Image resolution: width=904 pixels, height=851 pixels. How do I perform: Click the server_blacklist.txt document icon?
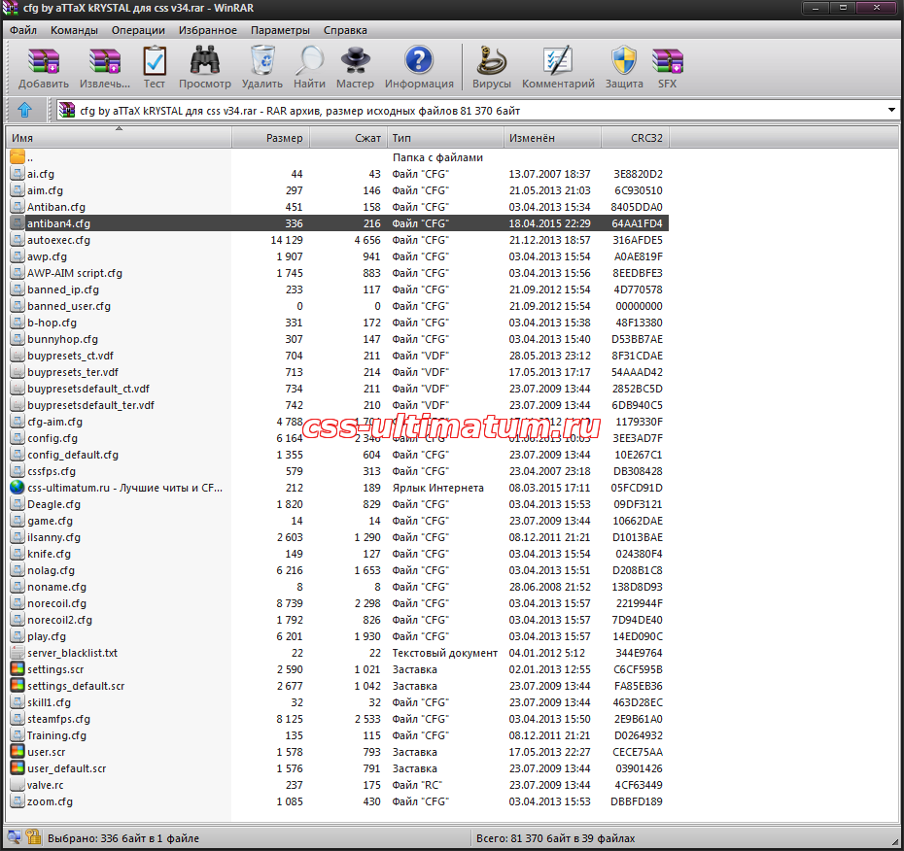pos(17,653)
